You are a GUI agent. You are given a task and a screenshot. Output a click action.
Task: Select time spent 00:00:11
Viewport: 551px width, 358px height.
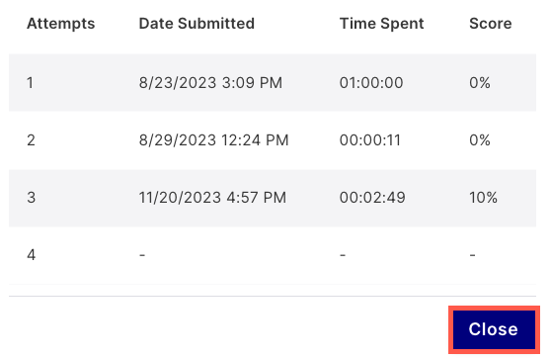point(370,140)
